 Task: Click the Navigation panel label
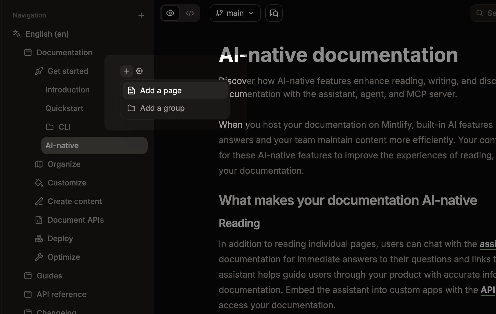click(x=29, y=15)
